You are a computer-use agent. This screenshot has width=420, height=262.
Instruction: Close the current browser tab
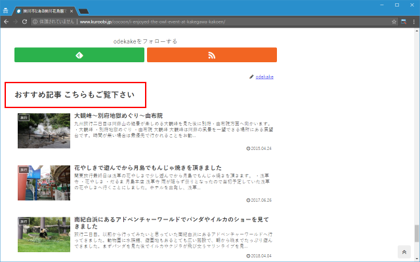72,11
